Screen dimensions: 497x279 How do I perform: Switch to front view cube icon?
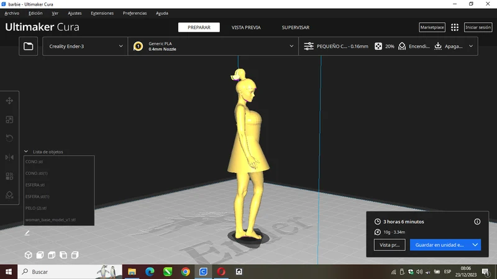(x=40, y=255)
